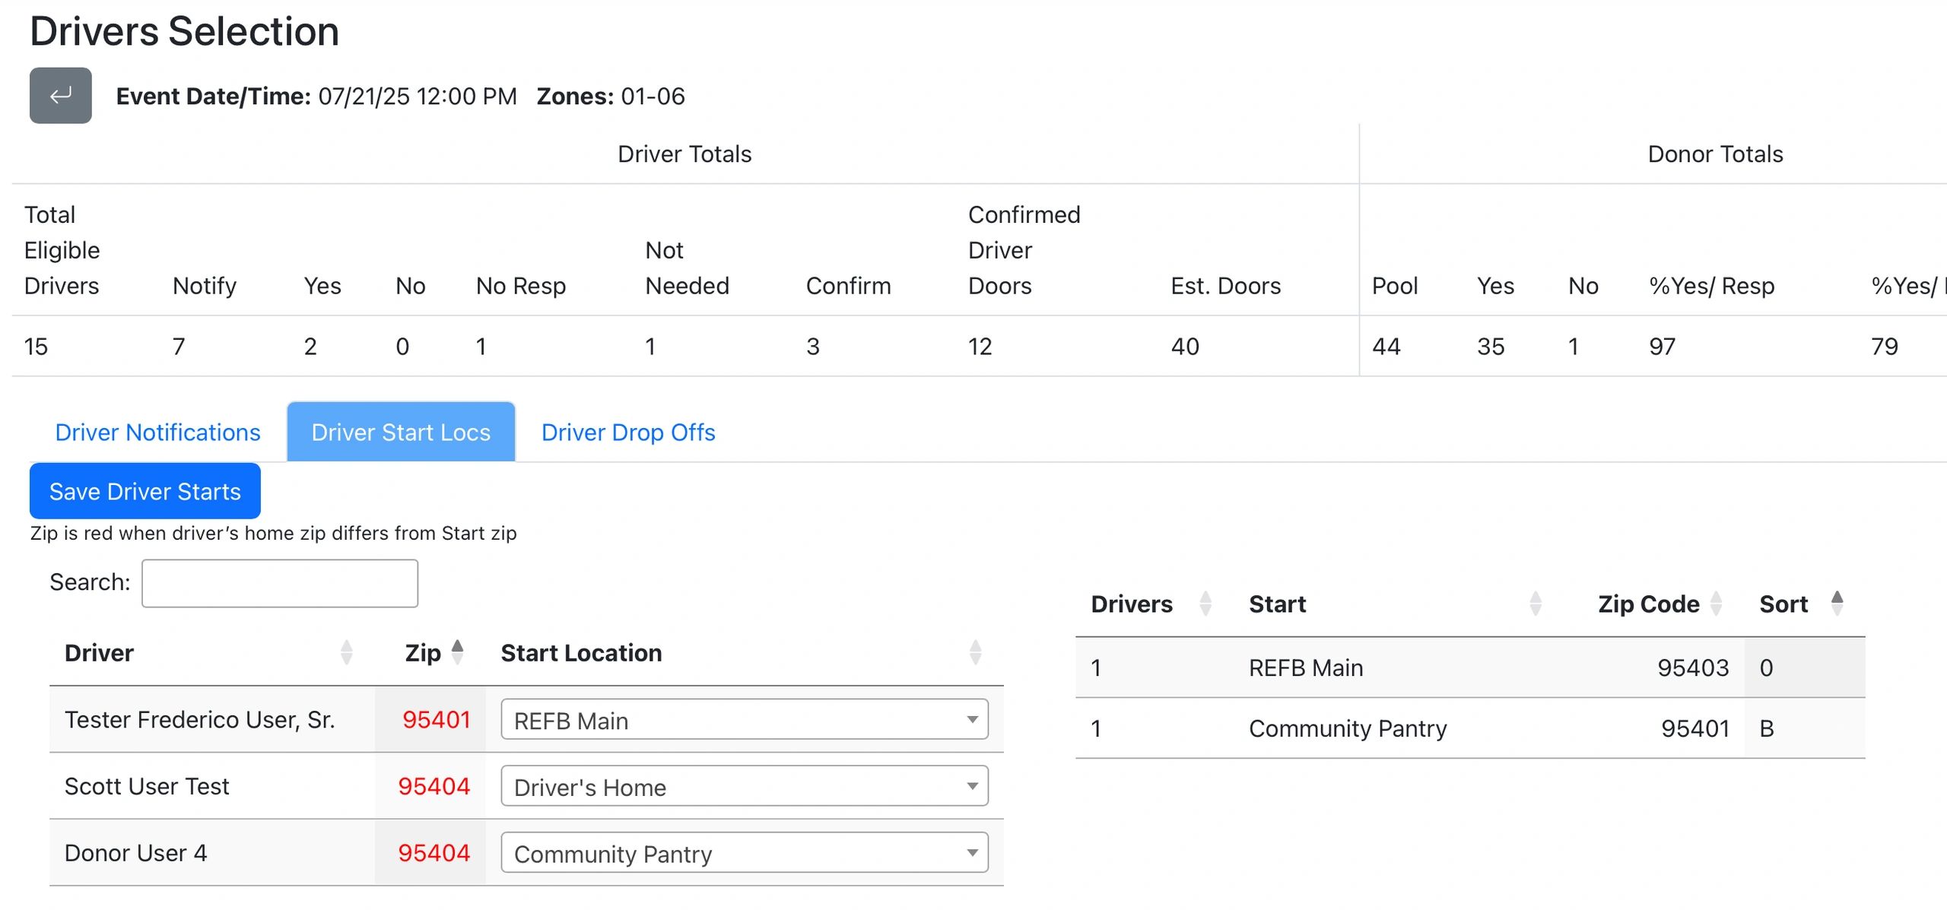Click the Scott User Test driver name
The width and height of the screenshot is (1947, 910).
click(x=147, y=786)
